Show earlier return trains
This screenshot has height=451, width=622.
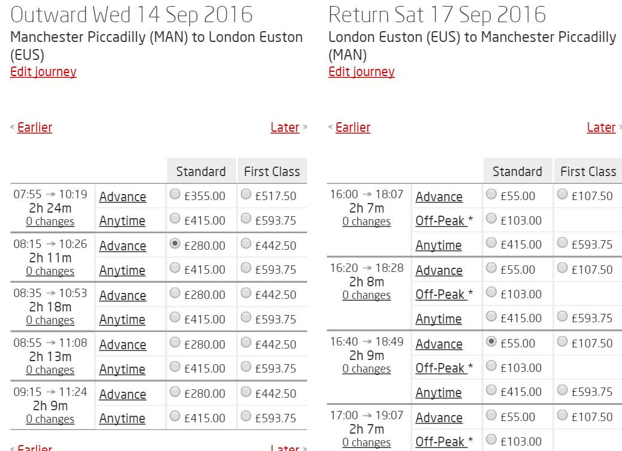pos(353,127)
